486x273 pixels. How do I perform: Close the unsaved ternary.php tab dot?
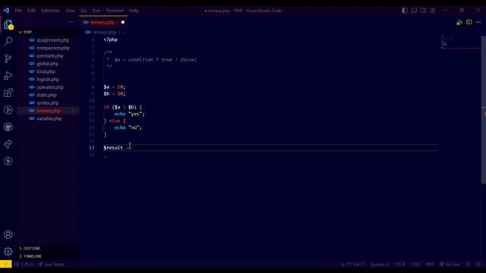tap(123, 22)
